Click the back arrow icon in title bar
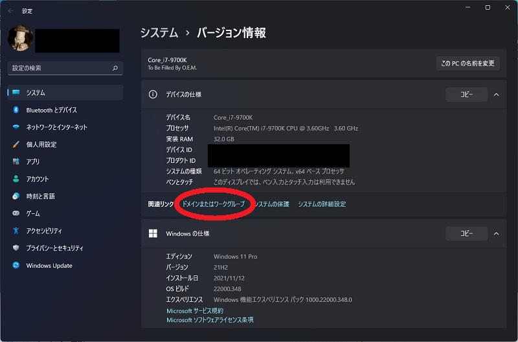This screenshot has width=518, height=342. coord(11,11)
